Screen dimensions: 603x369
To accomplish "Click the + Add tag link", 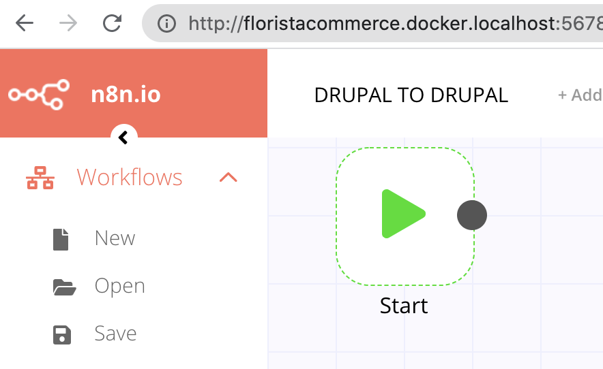I will [x=580, y=95].
